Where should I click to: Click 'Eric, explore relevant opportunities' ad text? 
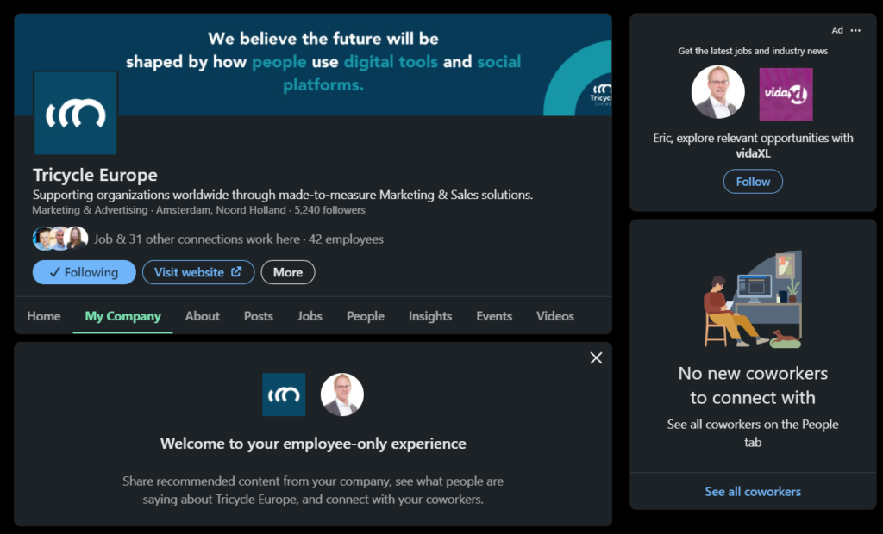point(753,146)
